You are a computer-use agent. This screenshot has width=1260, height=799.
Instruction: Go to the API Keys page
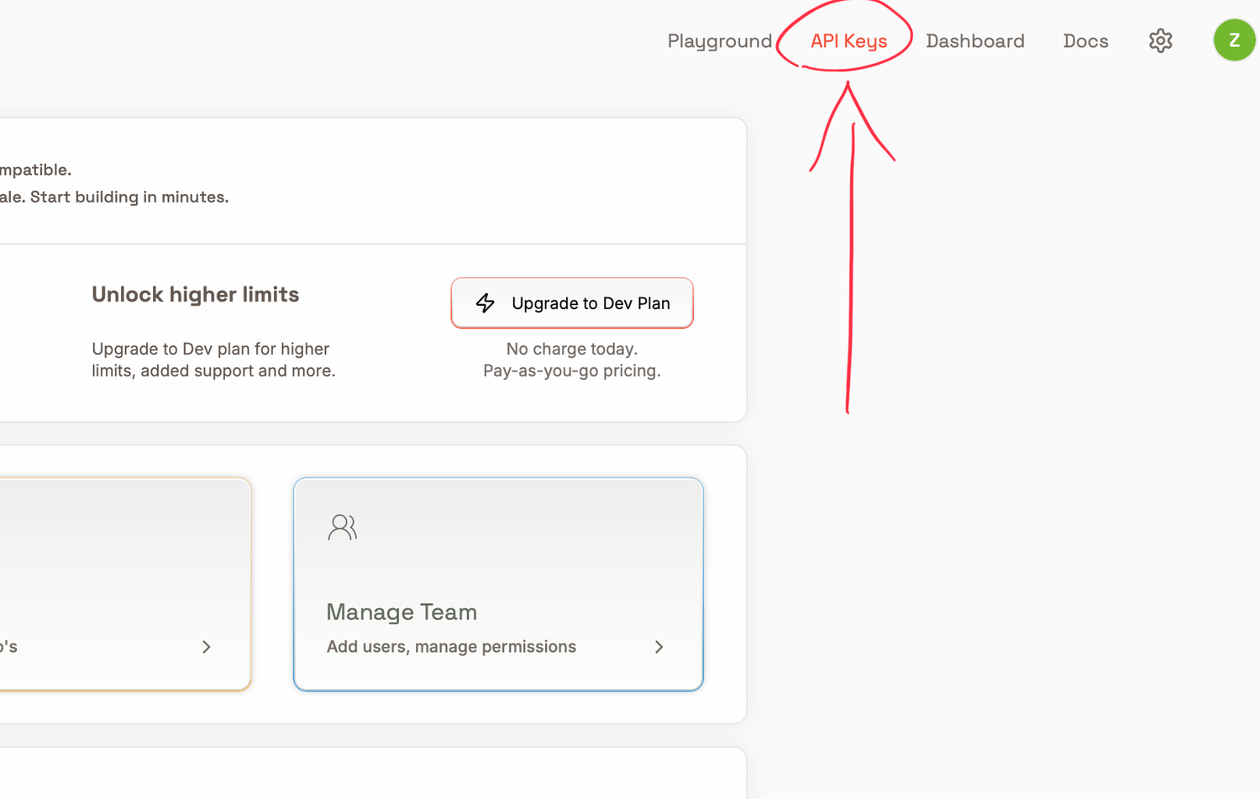[848, 41]
